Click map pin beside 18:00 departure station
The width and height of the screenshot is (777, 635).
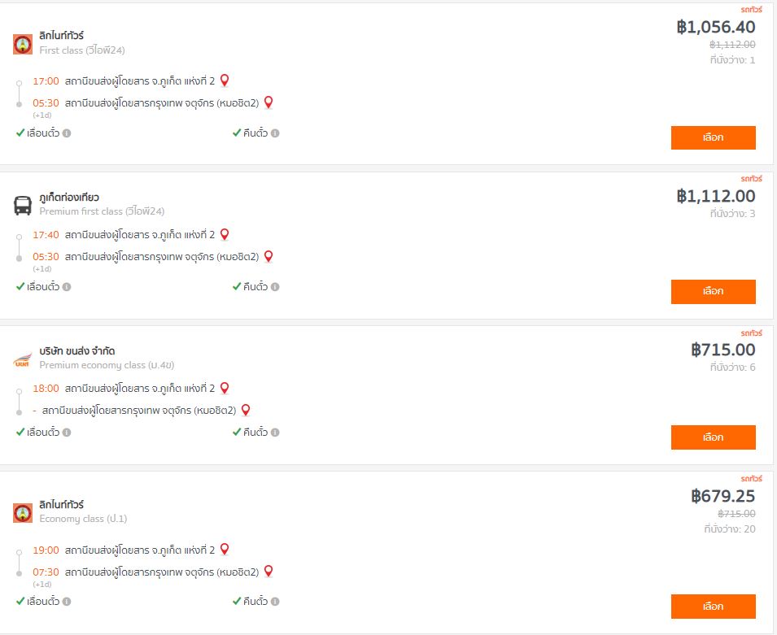[225, 388]
